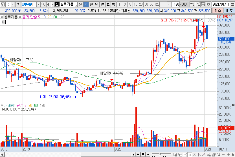Open the market type dropdown next to 주
Viewport: 235px width, 157px height.
pyautogui.click(x=13, y=4)
